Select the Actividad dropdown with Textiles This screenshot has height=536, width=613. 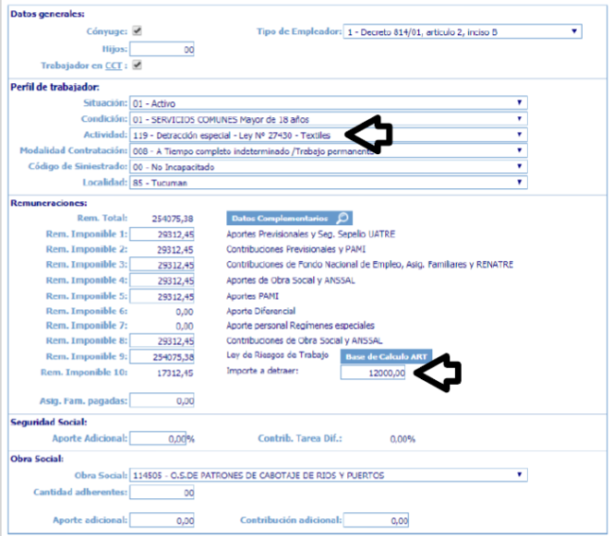point(329,135)
